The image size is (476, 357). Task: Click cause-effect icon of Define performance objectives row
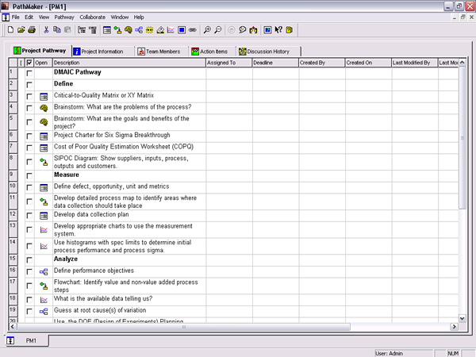click(44, 271)
